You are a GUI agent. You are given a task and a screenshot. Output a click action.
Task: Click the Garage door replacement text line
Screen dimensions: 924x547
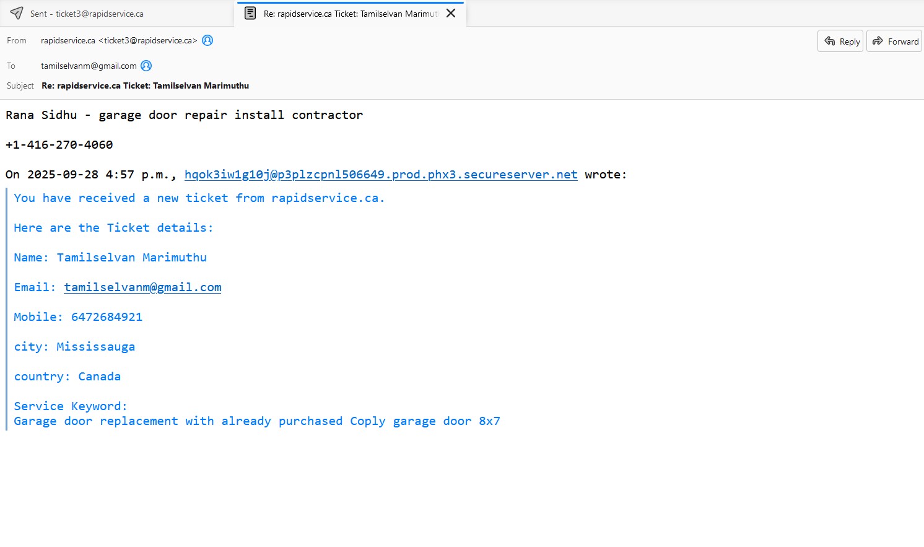coord(256,421)
